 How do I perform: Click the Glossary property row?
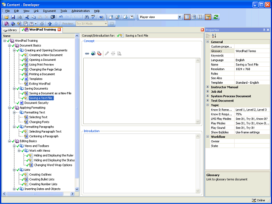pos(240,51)
